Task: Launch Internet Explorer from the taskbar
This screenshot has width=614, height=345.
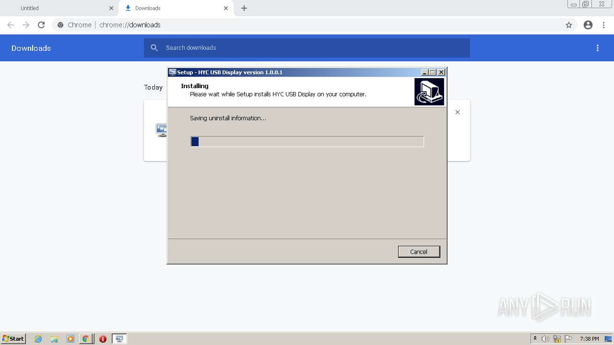Action: (x=38, y=339)
